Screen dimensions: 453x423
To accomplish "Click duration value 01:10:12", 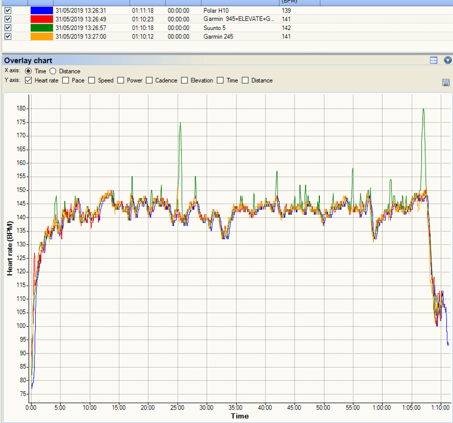I will coord(143,37).
